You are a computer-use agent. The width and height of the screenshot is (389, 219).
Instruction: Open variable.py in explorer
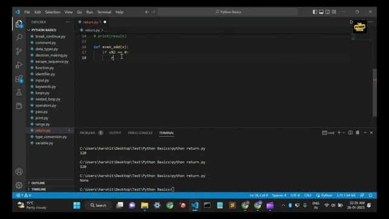(x=44, y=143)
